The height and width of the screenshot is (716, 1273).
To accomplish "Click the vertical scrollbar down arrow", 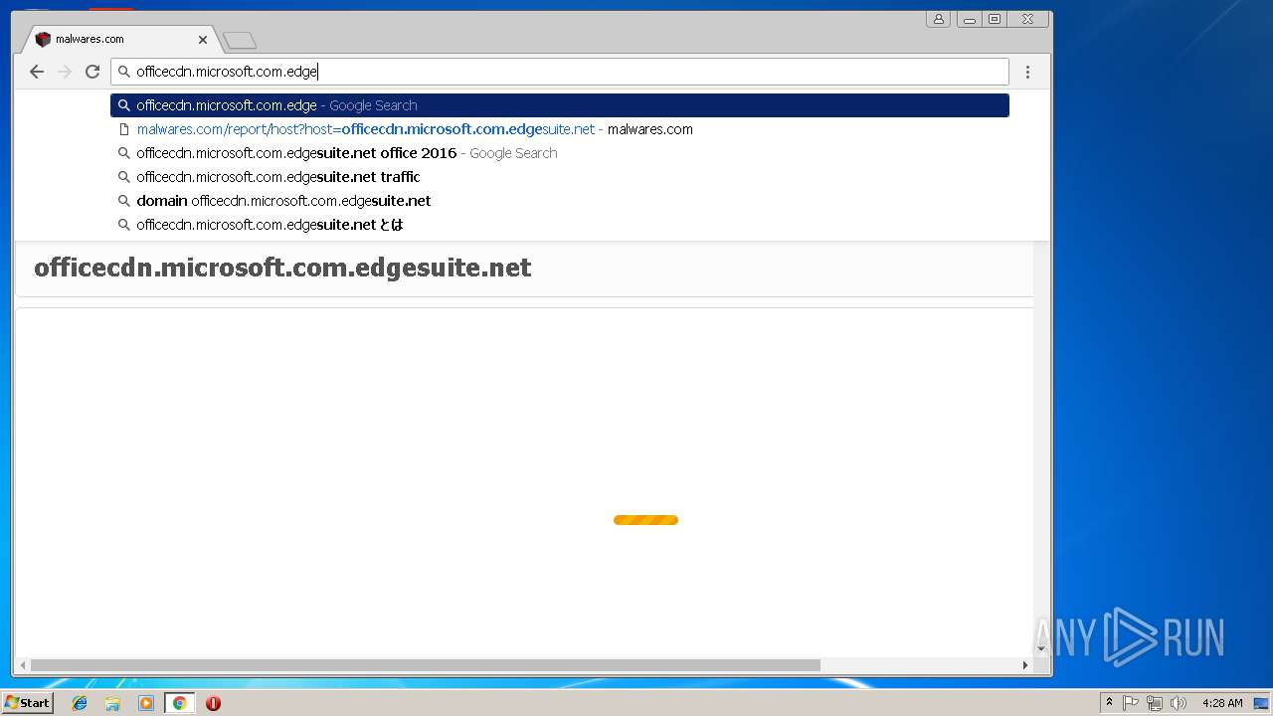I will tap(1042, 649).
